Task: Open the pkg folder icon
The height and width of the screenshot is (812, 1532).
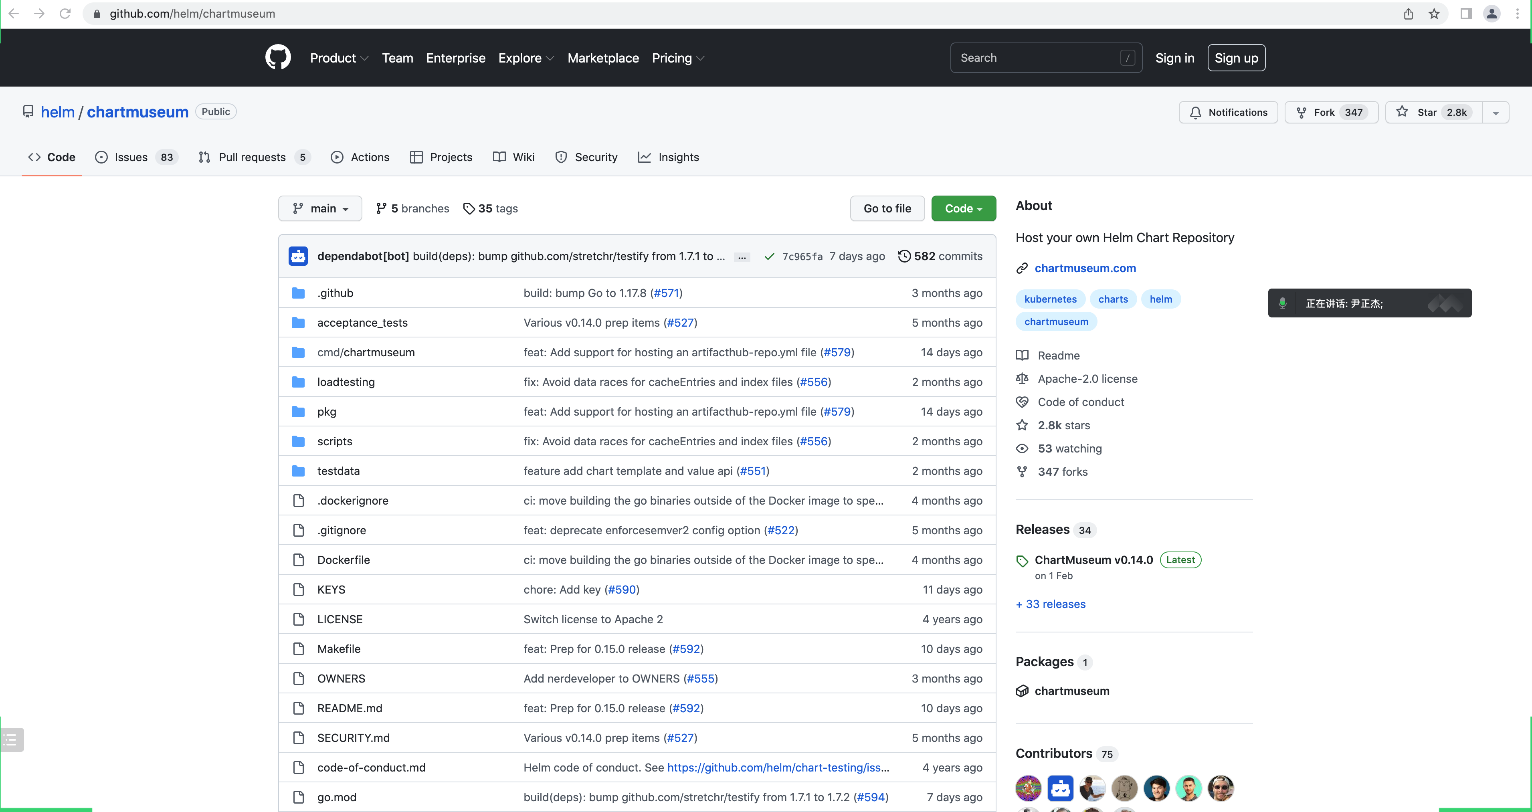Action: 298,411
